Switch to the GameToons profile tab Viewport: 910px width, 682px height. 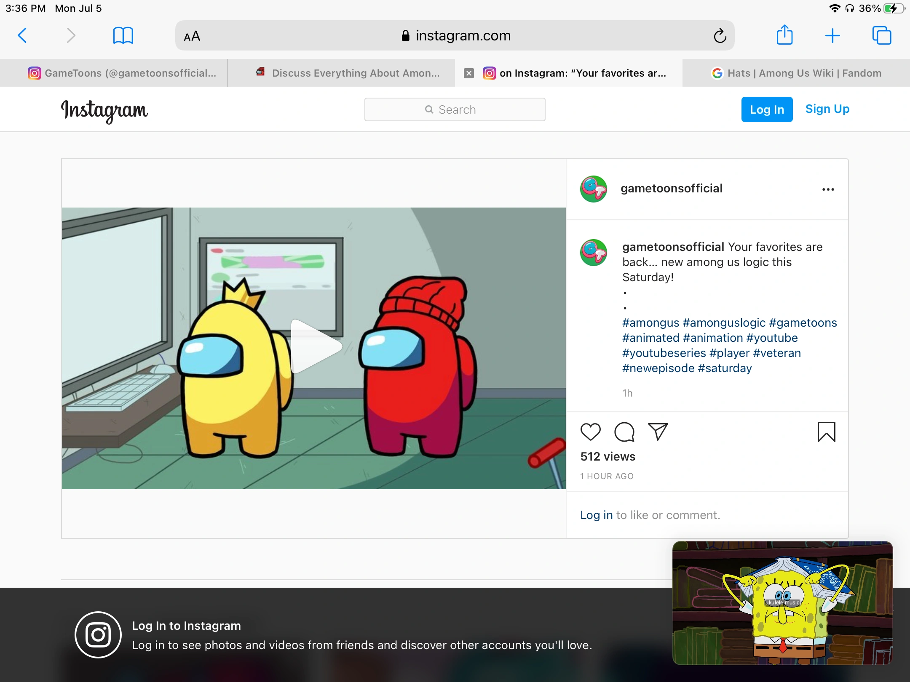122,73
